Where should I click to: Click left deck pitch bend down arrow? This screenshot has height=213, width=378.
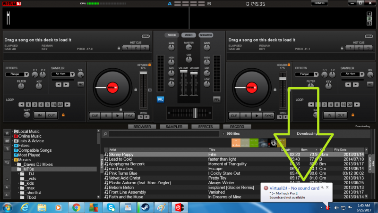(140, 117)
